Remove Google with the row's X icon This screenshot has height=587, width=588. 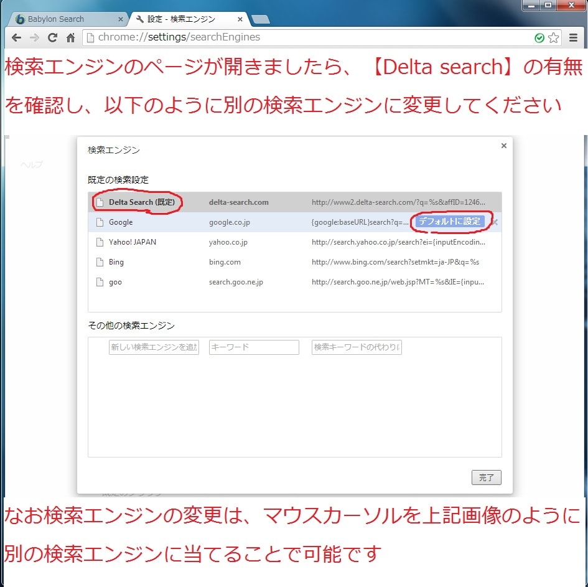pos(495,222)
